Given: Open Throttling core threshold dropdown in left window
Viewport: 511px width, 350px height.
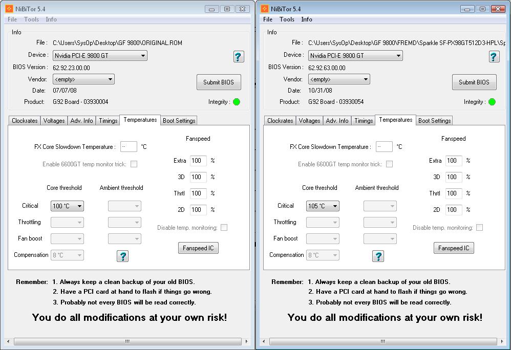Looking at the screenshot, I should (x=67, y=223).
